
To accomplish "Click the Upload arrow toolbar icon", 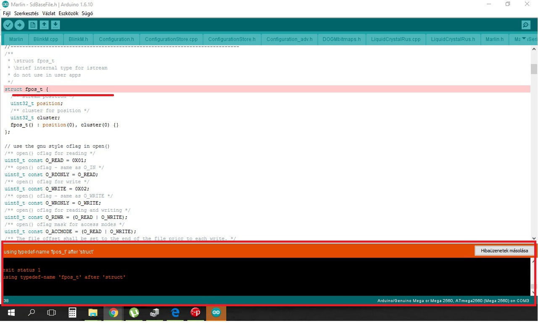I will click(19, 25).
